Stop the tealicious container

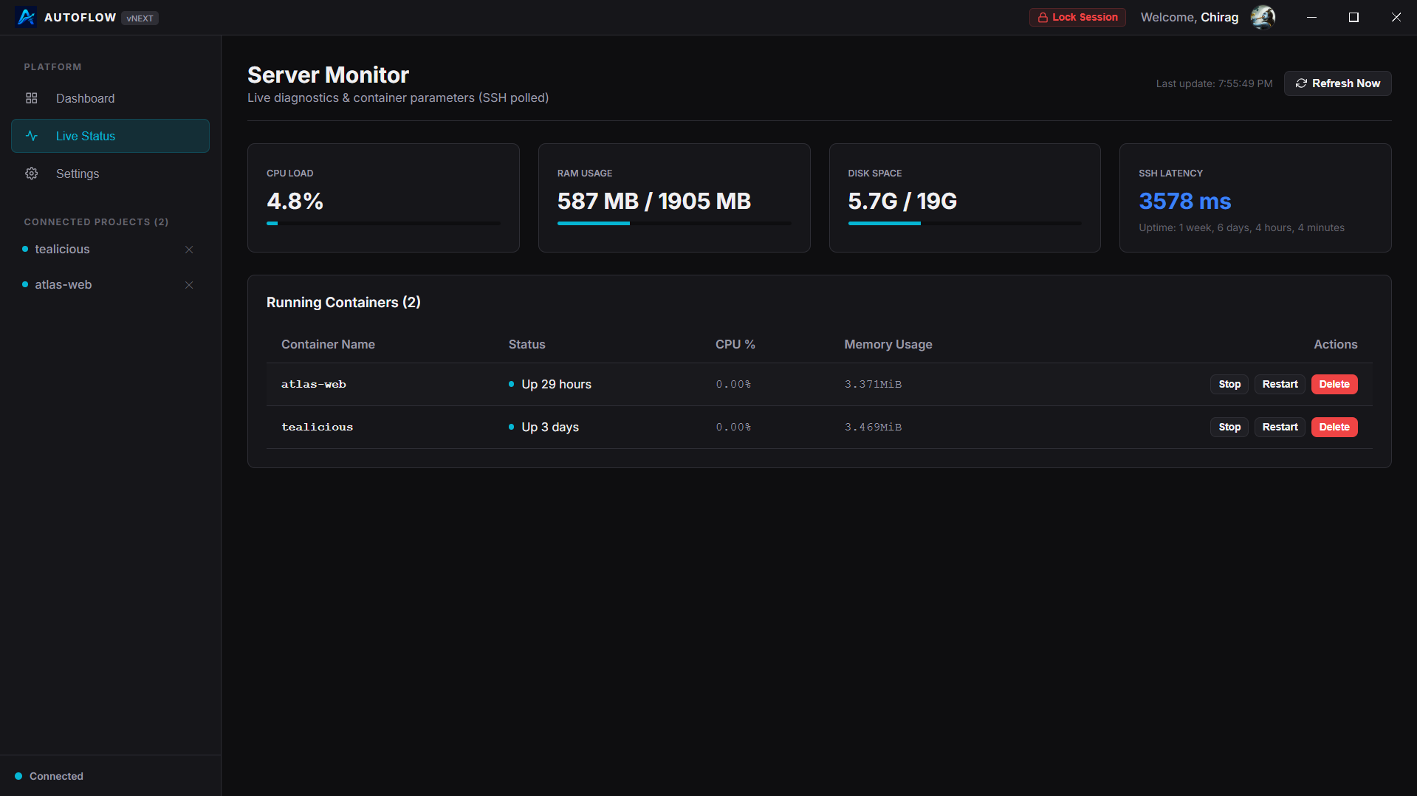[x=1229, y=427]
